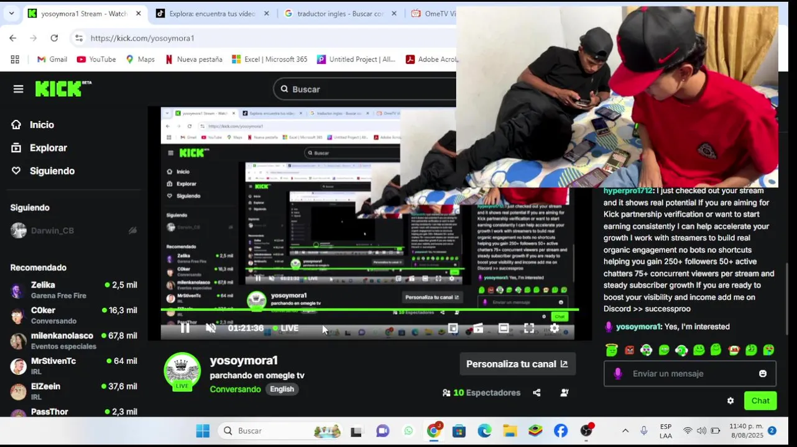Open the stream player settings gear
This screenshot has width=797, height=447.
tap(555, 328)
